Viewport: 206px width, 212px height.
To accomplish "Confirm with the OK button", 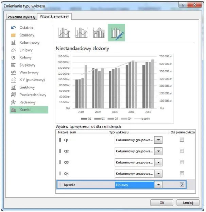I will 162,203.
